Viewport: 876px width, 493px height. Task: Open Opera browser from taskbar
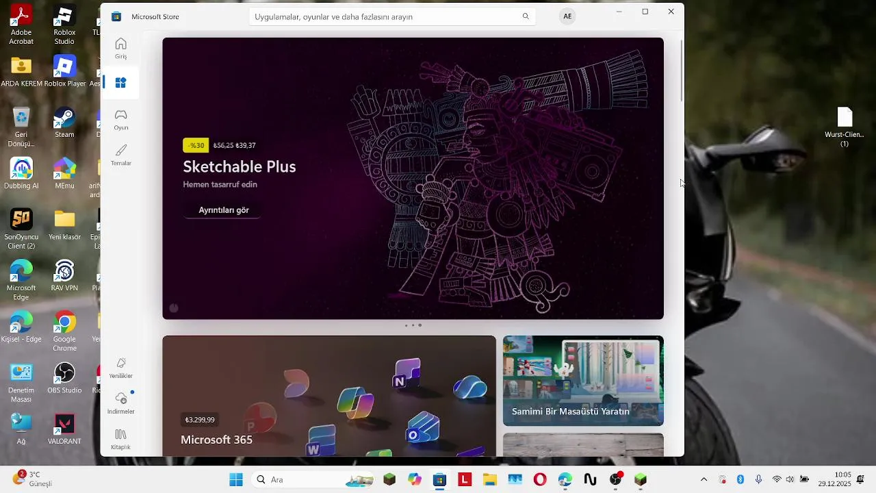pyautogui.click(x=540, y=479)
